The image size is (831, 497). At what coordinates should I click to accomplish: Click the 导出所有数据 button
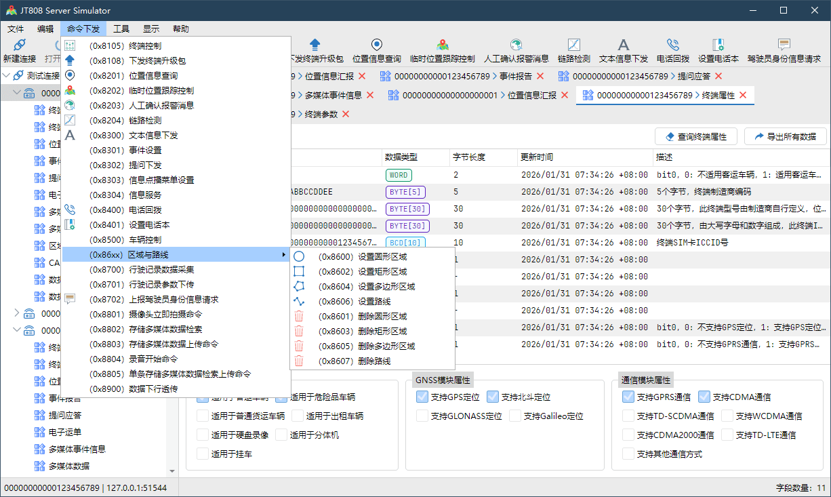point(785,137)
